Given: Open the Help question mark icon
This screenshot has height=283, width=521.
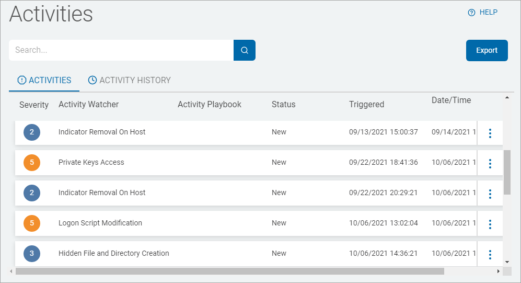Looking at the screenshot, I should coord(471,13).
